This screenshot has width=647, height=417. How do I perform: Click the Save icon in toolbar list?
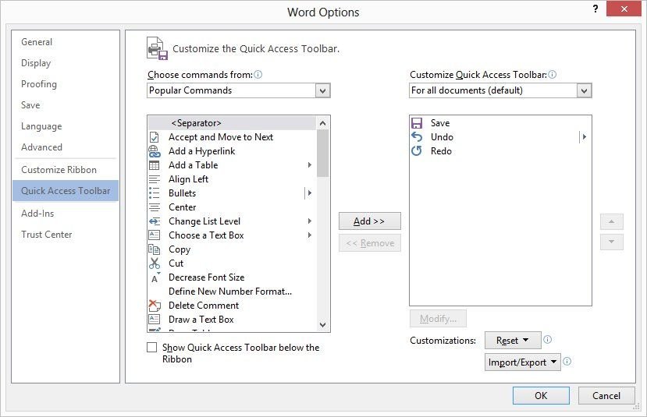[417, 123]
